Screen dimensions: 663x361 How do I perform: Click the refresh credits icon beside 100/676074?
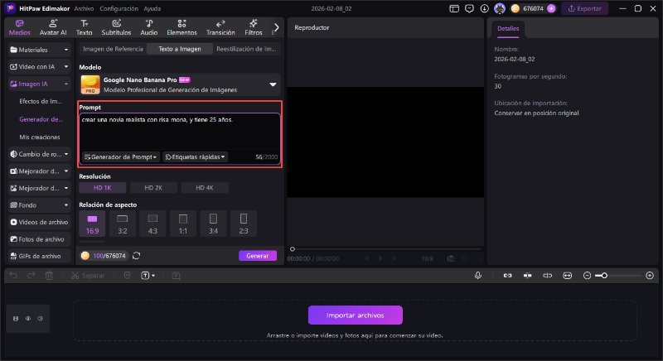point(137,256)
